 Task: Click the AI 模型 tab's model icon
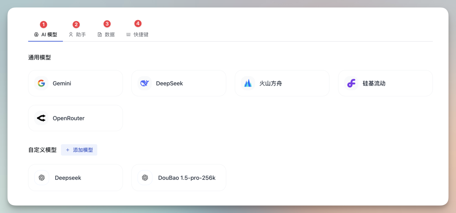pyautogui.click(x=36, y=35)
